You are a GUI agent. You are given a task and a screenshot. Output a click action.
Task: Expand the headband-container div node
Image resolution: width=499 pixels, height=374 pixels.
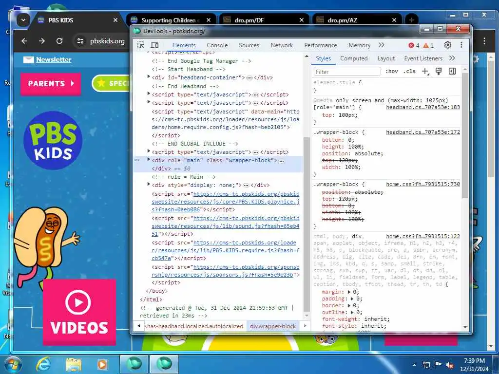(x=149, y=76)
